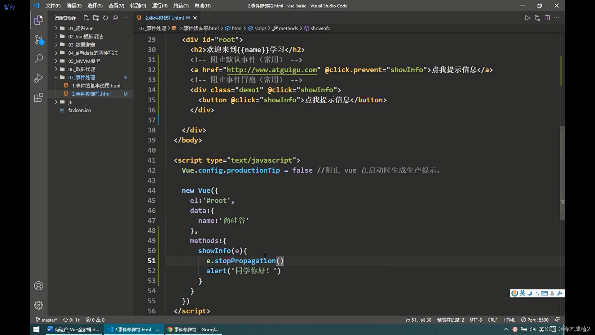Switch to the Google Chrome taskbar window

click(193, 329)
